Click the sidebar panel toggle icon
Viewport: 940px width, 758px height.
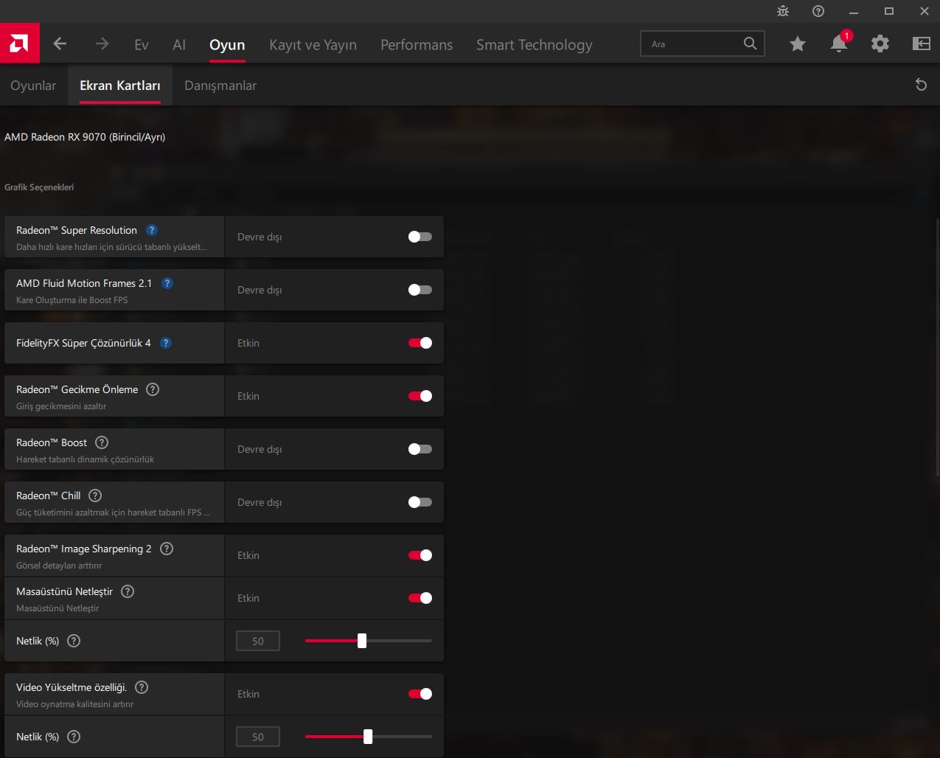click(921, 44)
